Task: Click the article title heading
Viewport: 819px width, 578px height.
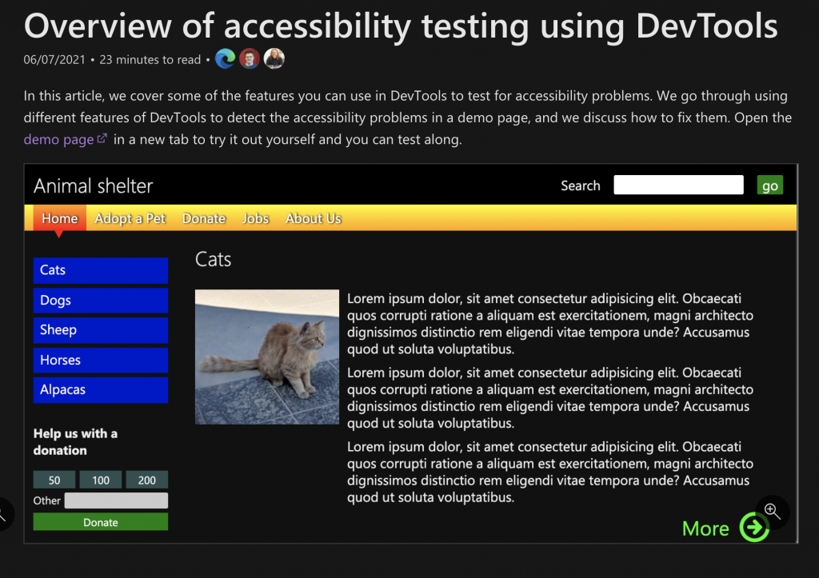Action: point(401,26)
